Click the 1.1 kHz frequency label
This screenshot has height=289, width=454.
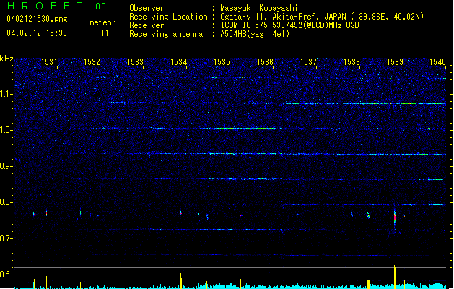(x=6, y=94)
